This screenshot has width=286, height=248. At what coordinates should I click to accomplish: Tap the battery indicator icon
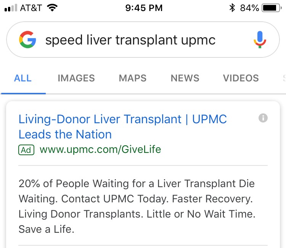point(272,8)
